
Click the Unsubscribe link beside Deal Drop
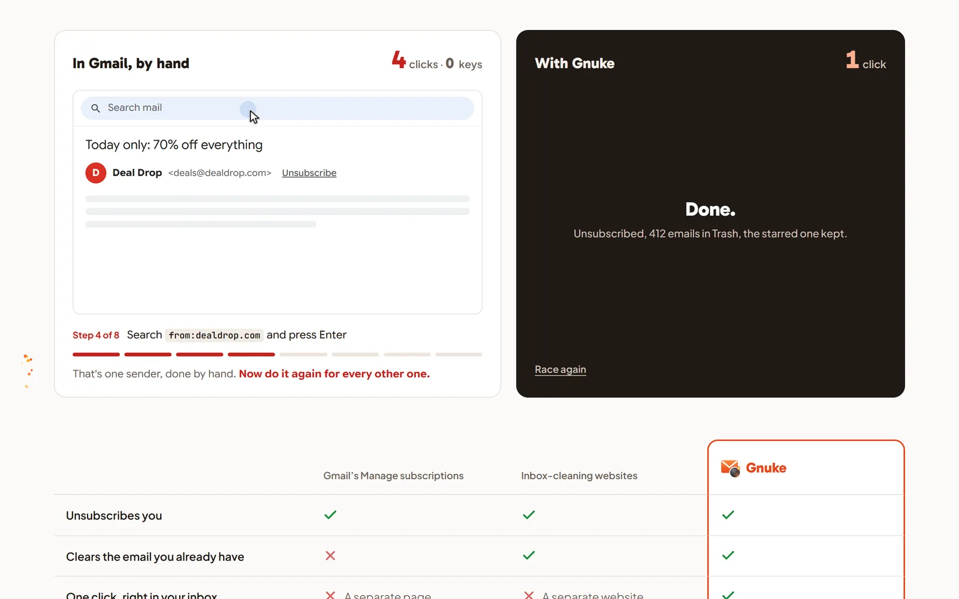[x=309, y=173]
